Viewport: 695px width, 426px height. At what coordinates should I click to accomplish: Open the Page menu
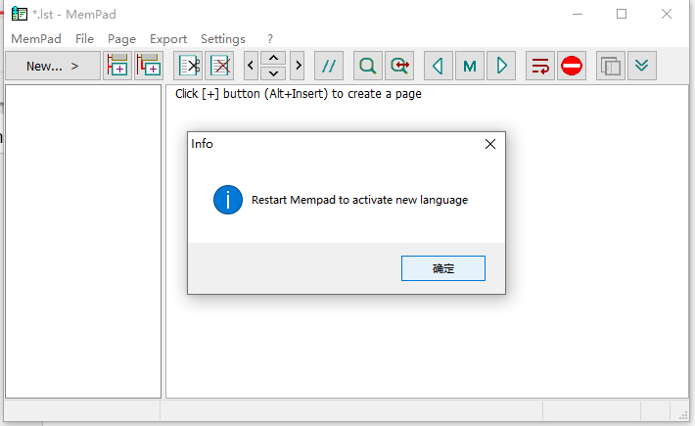click(x=122, y=39)
